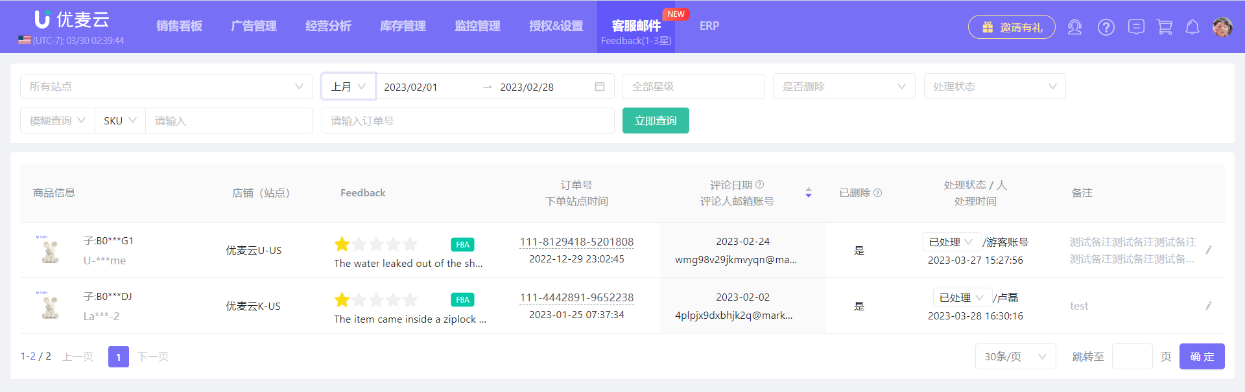Screen dimensions: 1245x392
Task: Click the 邀请有礼 invite button
Action: [1012, 27]
